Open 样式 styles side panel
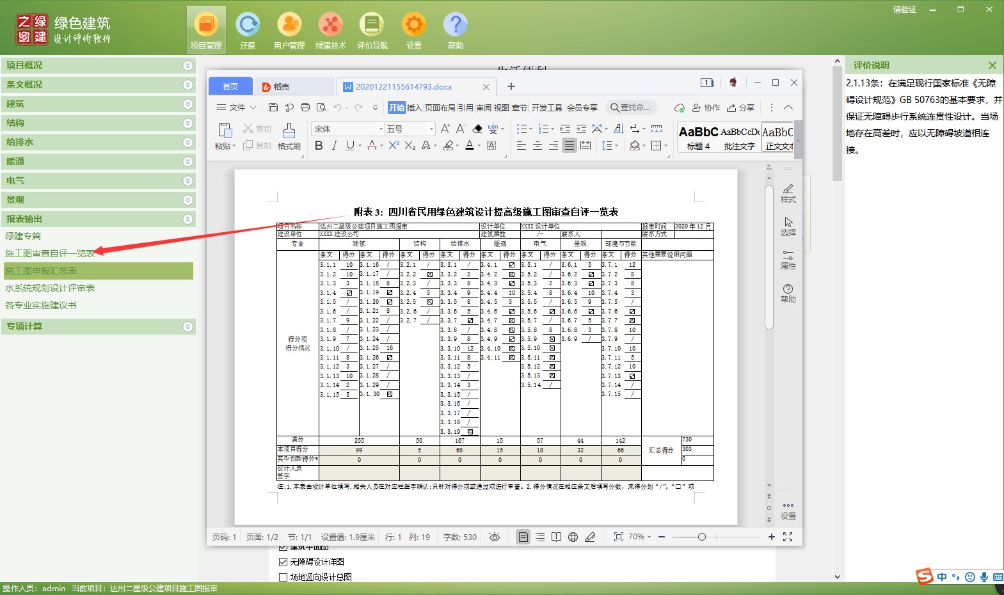Screen dimensions: 1004x595 click(788, 194)
